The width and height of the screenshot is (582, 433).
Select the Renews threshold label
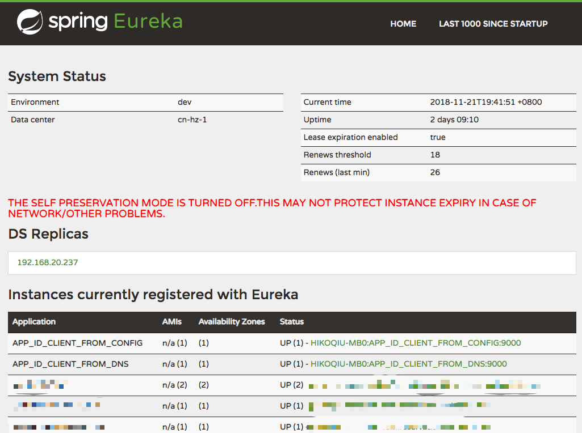pos(337,155)
